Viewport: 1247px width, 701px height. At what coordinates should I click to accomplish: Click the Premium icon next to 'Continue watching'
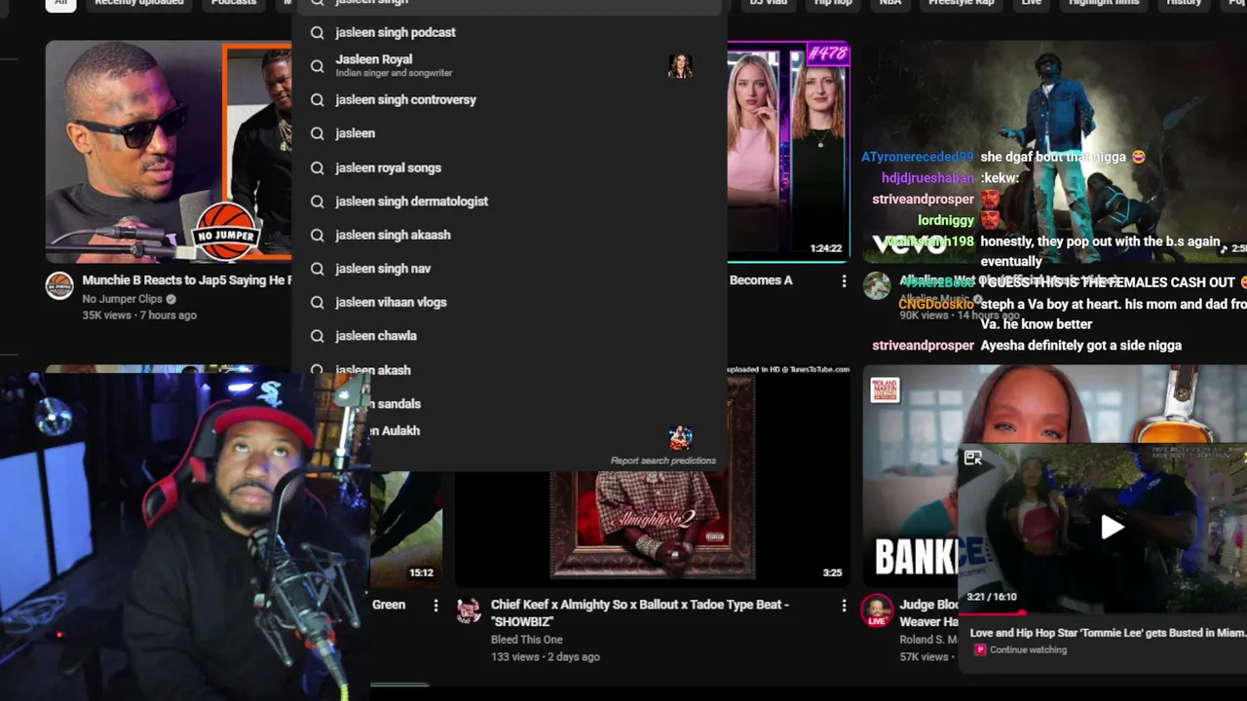point(980,650)
